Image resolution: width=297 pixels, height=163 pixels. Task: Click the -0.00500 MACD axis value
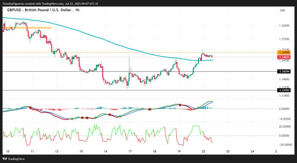click(284, 119)
